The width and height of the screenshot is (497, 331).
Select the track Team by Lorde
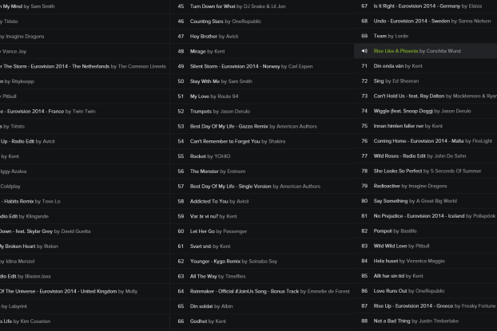click(380, 36)
